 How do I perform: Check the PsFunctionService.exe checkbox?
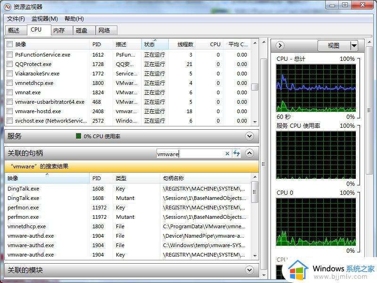click(9, 55)
